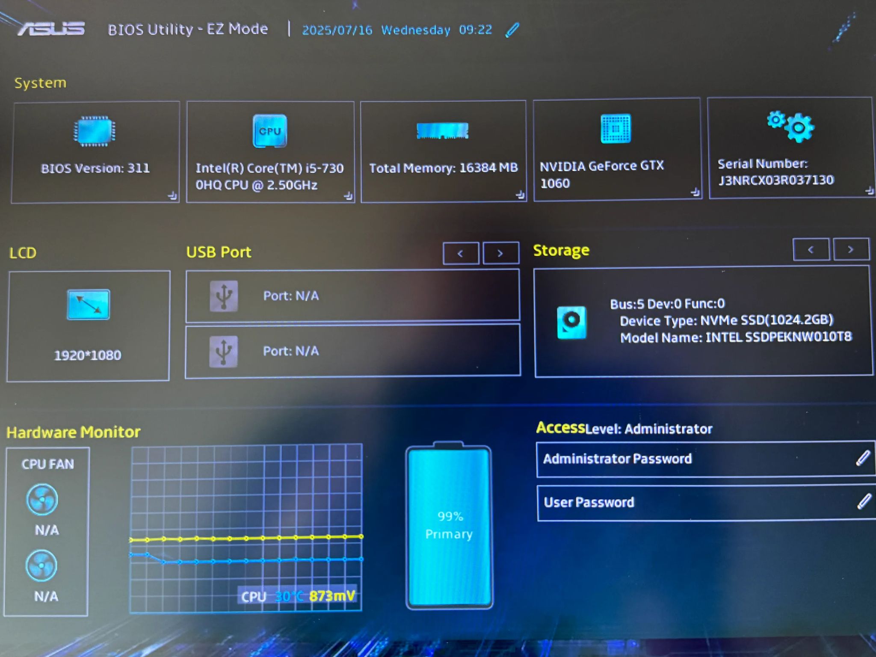Click the first 'Port: N/A' row
The image size is (876, 657).
click(x=353, y=296)
